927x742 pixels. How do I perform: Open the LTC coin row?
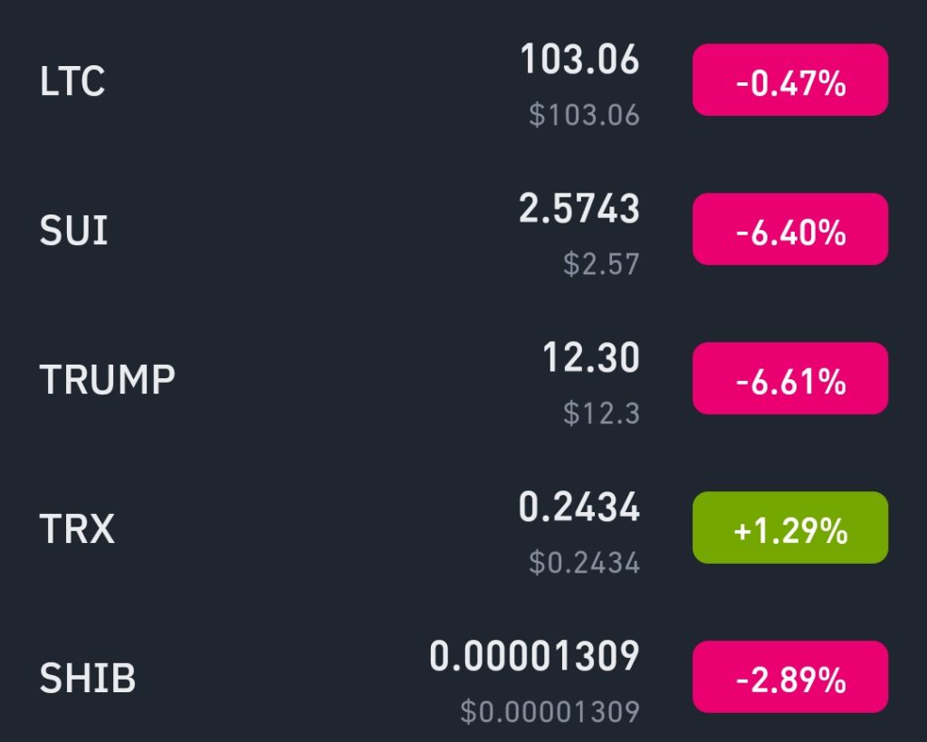[463, 81]
